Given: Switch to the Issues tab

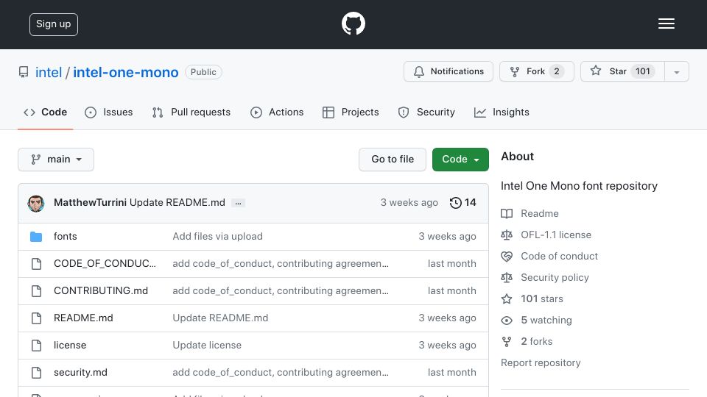Looking at the screenshot, I should click(x=109, y=112).
